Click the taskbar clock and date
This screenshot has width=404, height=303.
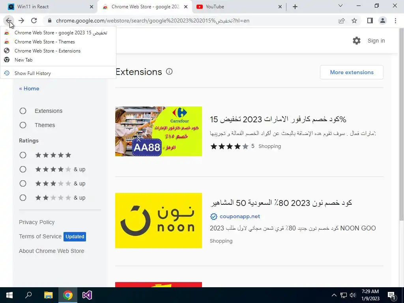370,295
